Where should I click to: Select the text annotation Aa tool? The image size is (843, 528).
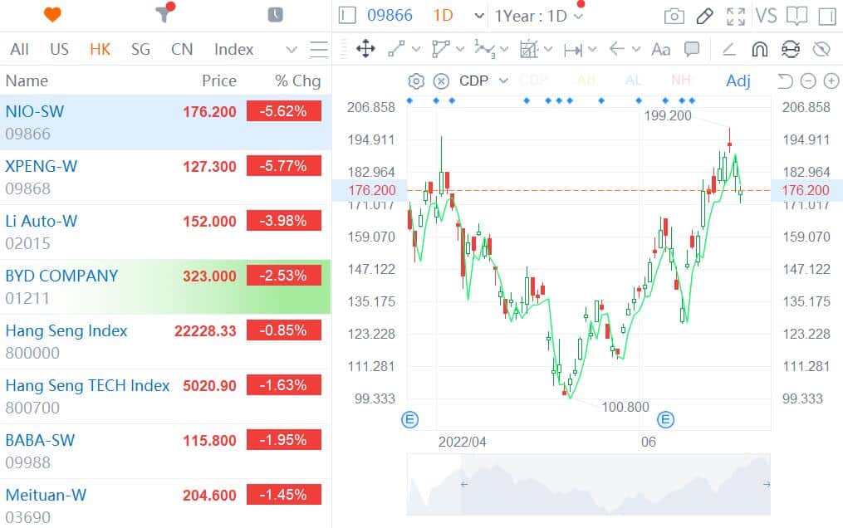point(660,49)
